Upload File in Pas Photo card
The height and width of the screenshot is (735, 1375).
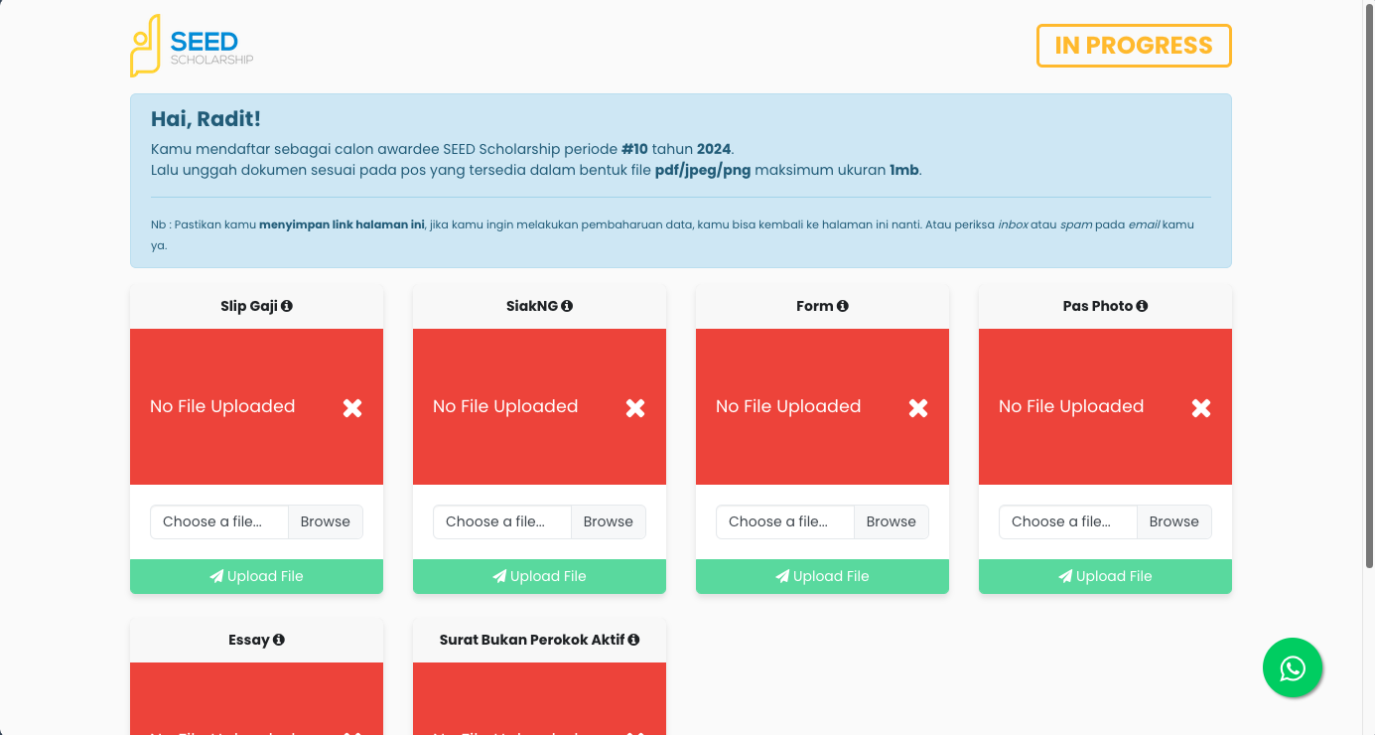click(x=1105, y=576)
